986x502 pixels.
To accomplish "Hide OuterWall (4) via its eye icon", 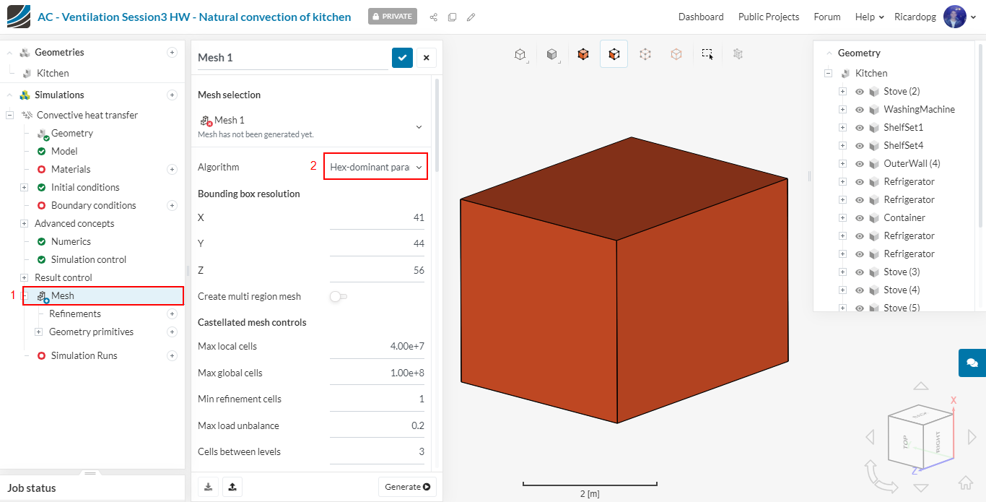I will point(860,163).
